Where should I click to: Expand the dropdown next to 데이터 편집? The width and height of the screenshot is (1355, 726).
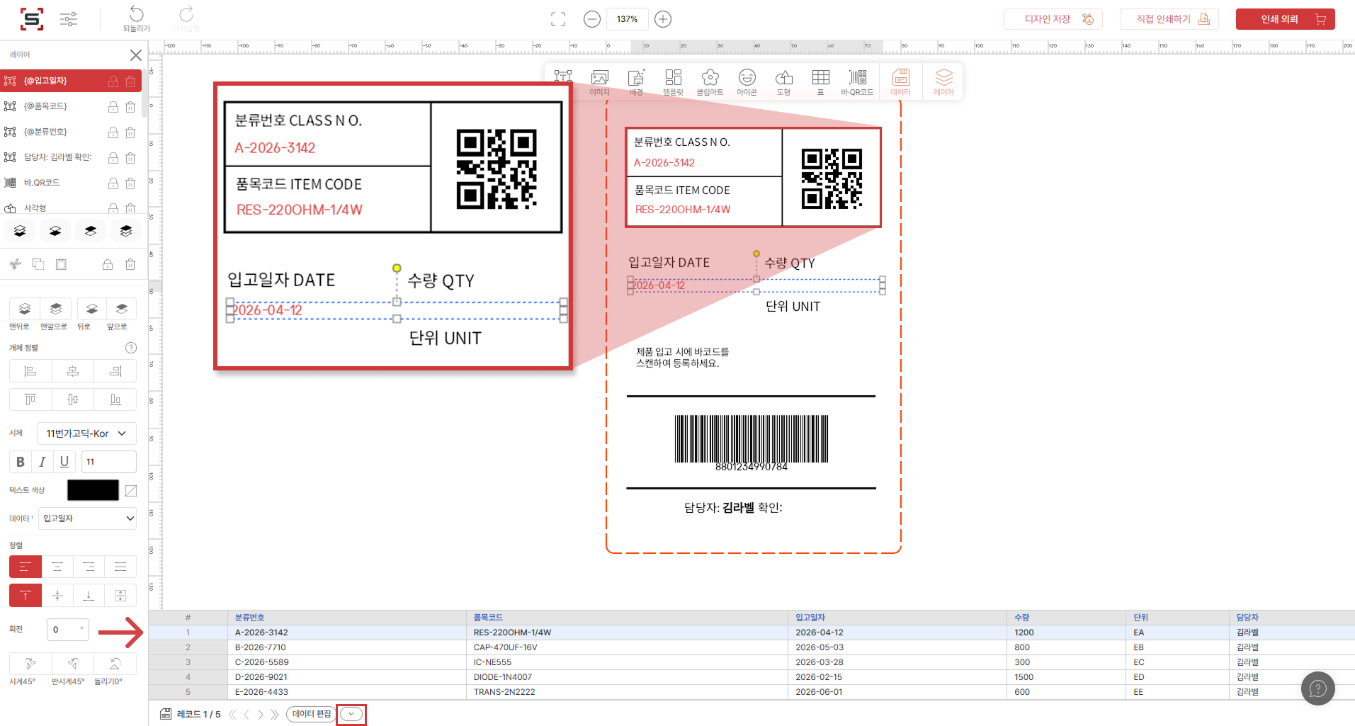tap(351, 714)
